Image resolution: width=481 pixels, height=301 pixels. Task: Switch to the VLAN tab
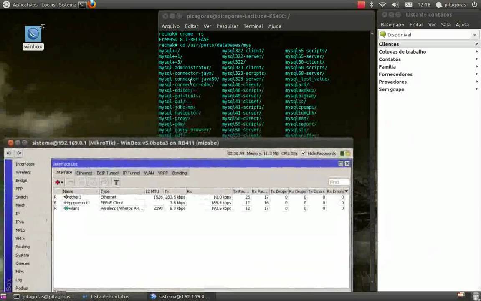pyautogui.click(x=149, y=173)
